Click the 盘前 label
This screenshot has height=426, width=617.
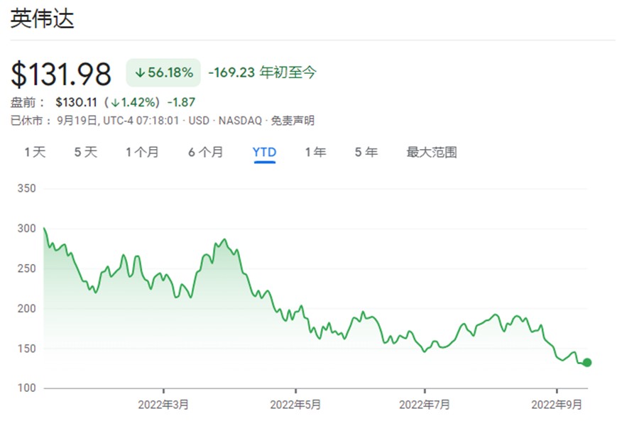[27, 102]
